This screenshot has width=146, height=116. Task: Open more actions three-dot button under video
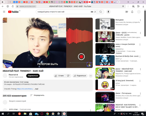click(x=91, y=76)
